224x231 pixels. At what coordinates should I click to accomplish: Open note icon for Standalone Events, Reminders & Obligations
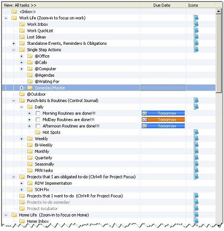click(196, 43)
